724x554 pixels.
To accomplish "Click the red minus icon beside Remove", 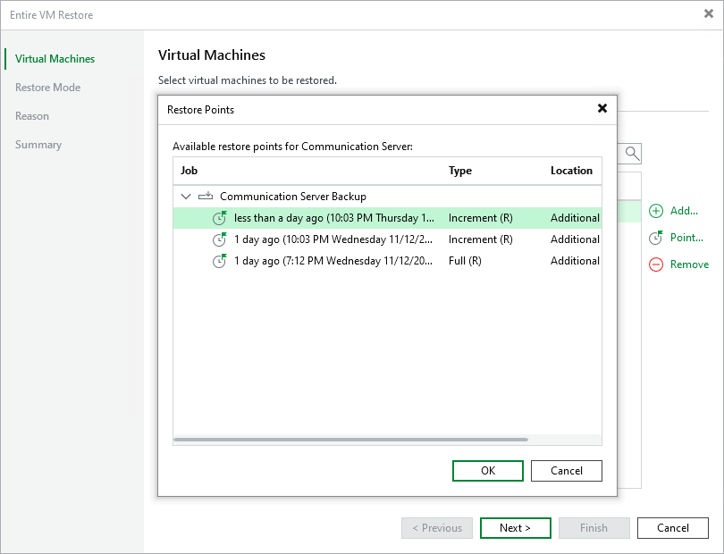I will pyautogui.click(x=655, y=264).
